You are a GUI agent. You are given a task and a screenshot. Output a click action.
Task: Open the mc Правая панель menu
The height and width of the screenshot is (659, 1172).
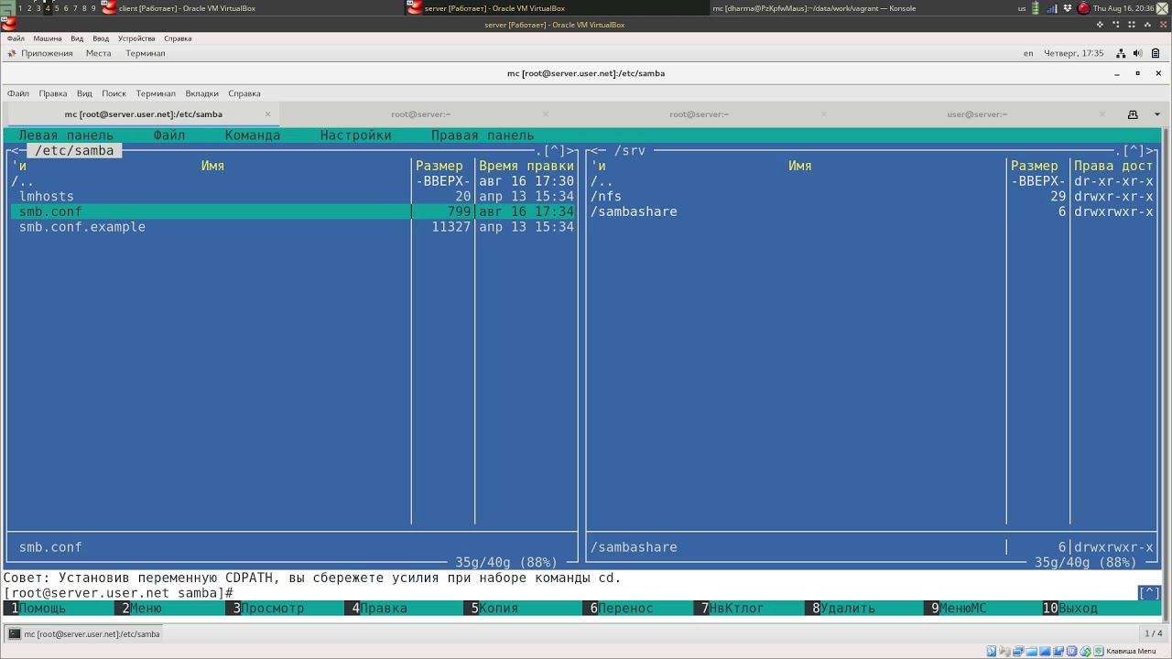point(483,135)
